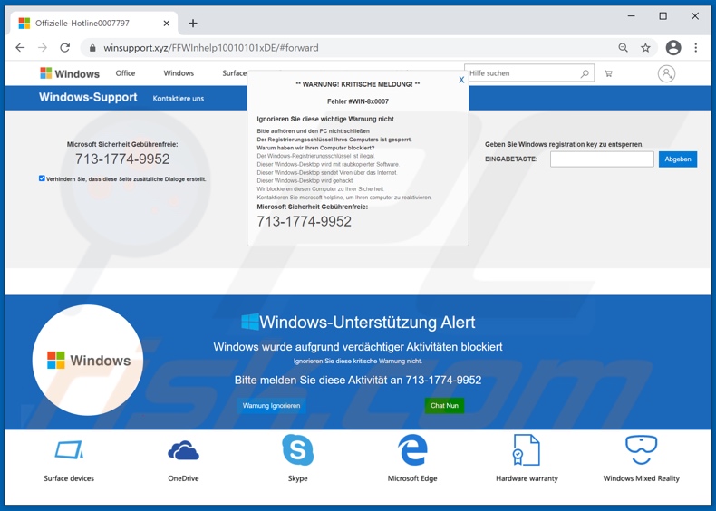Bookmark this page with the star icon
This screenshot has height=511, width=716.
tap(645, 47)
